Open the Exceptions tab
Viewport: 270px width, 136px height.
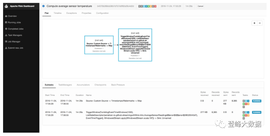[x=71, y=13]
